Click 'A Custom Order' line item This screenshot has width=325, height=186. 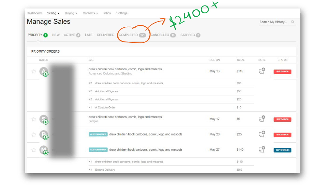tap(105, 107)
